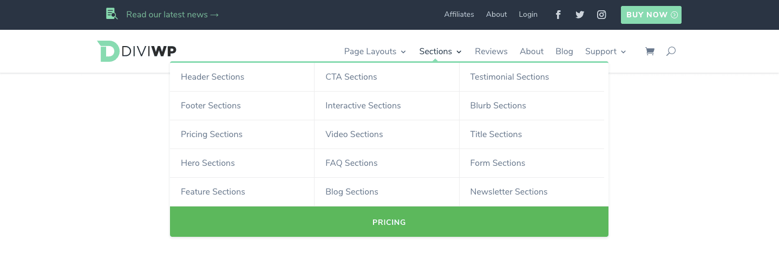Open the Affiliates link
This screenshot has height=265, width=779.
coord(459,15)
